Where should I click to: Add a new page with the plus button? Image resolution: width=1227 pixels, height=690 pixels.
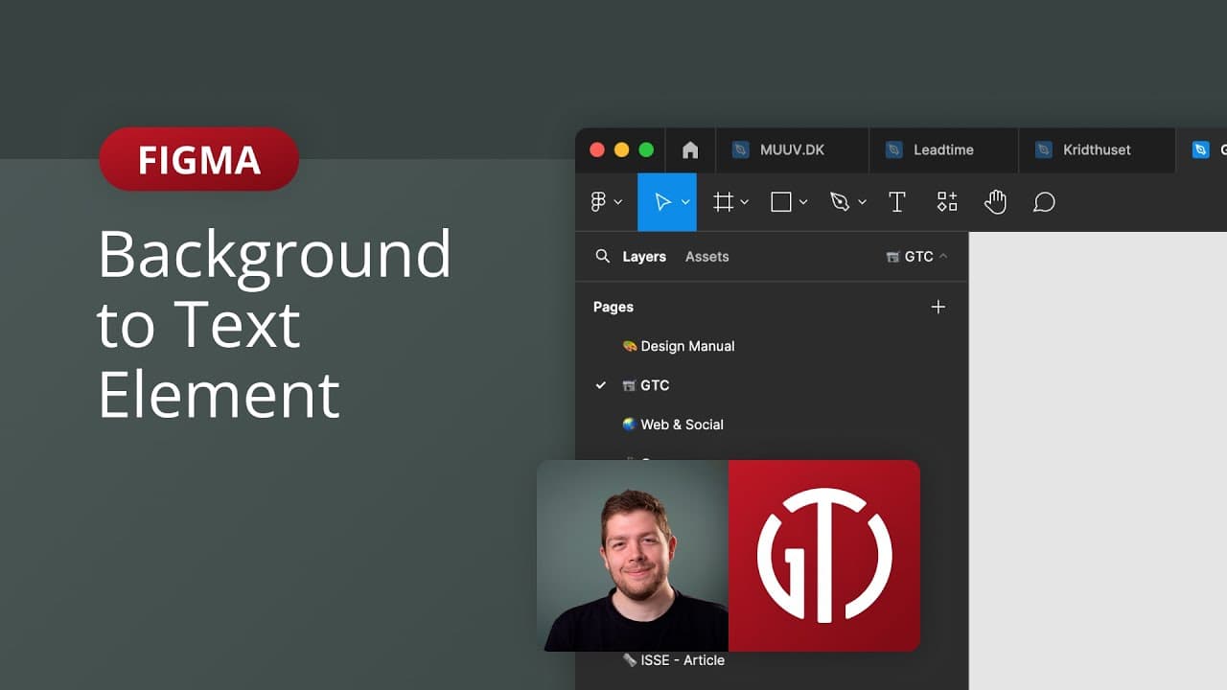938,307
